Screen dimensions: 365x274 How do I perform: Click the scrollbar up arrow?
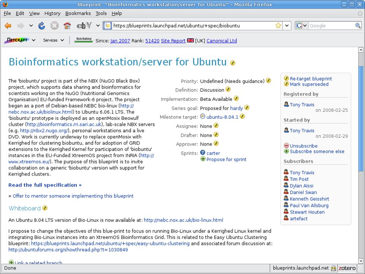361,49
